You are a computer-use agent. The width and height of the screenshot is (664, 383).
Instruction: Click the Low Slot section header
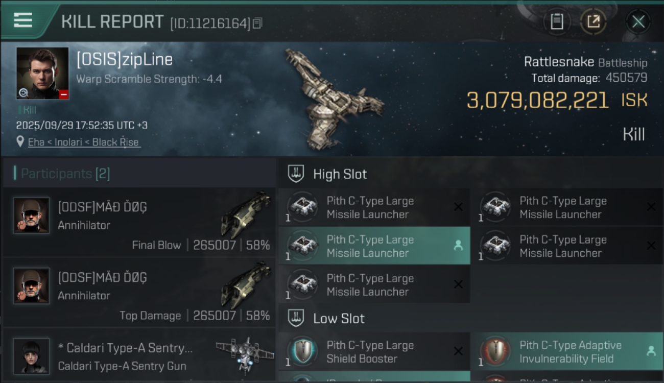[339, 319]
